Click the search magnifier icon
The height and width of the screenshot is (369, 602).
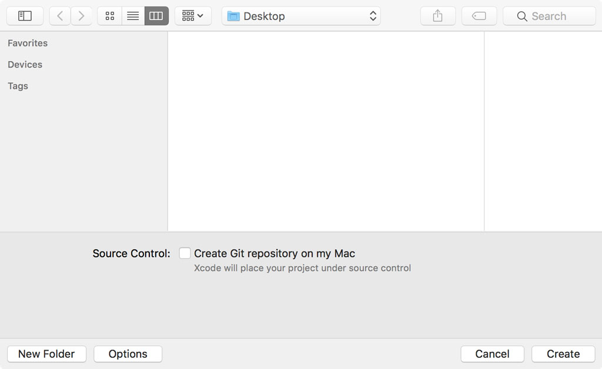522,16
